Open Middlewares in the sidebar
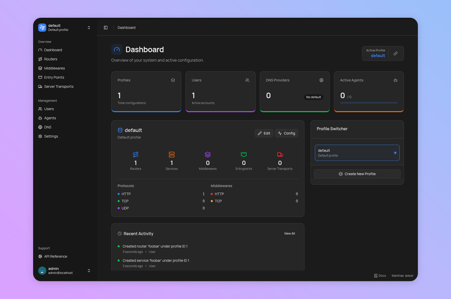 [54, 68]
